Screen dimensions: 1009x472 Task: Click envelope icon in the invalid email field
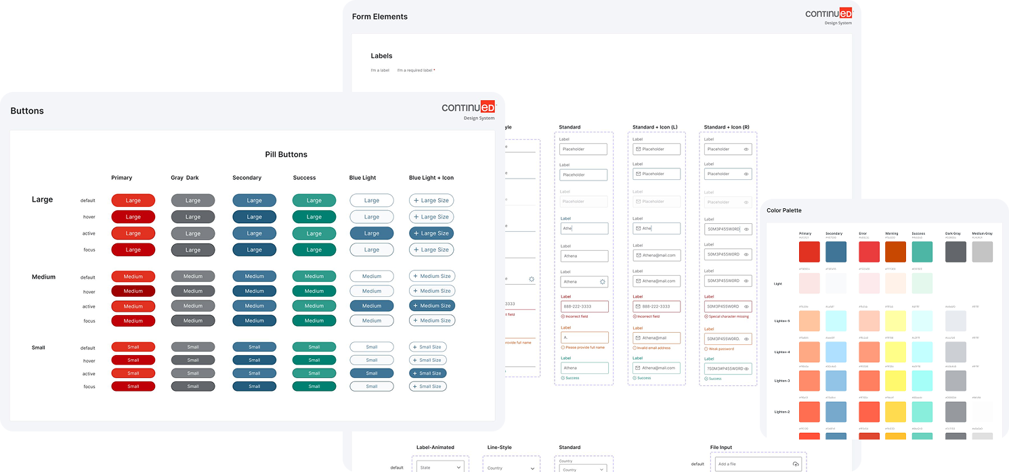click(637, 338)
